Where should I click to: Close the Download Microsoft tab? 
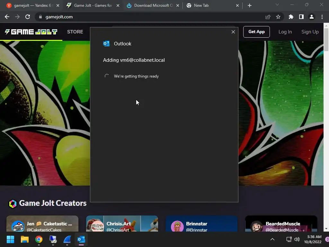[178, 5]
